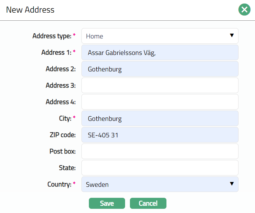Click the empty Address 3 field
The image size is (255, 213).
pyautogui.click(x=160, y=85)
